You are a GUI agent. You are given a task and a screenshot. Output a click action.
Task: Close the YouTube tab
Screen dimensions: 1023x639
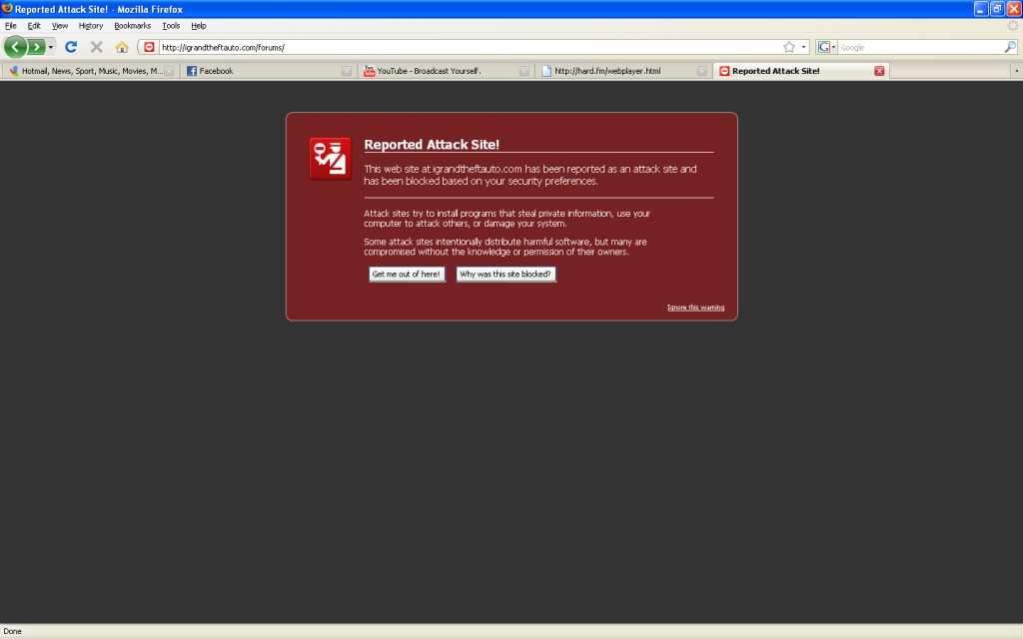click(x=523, y=71)
